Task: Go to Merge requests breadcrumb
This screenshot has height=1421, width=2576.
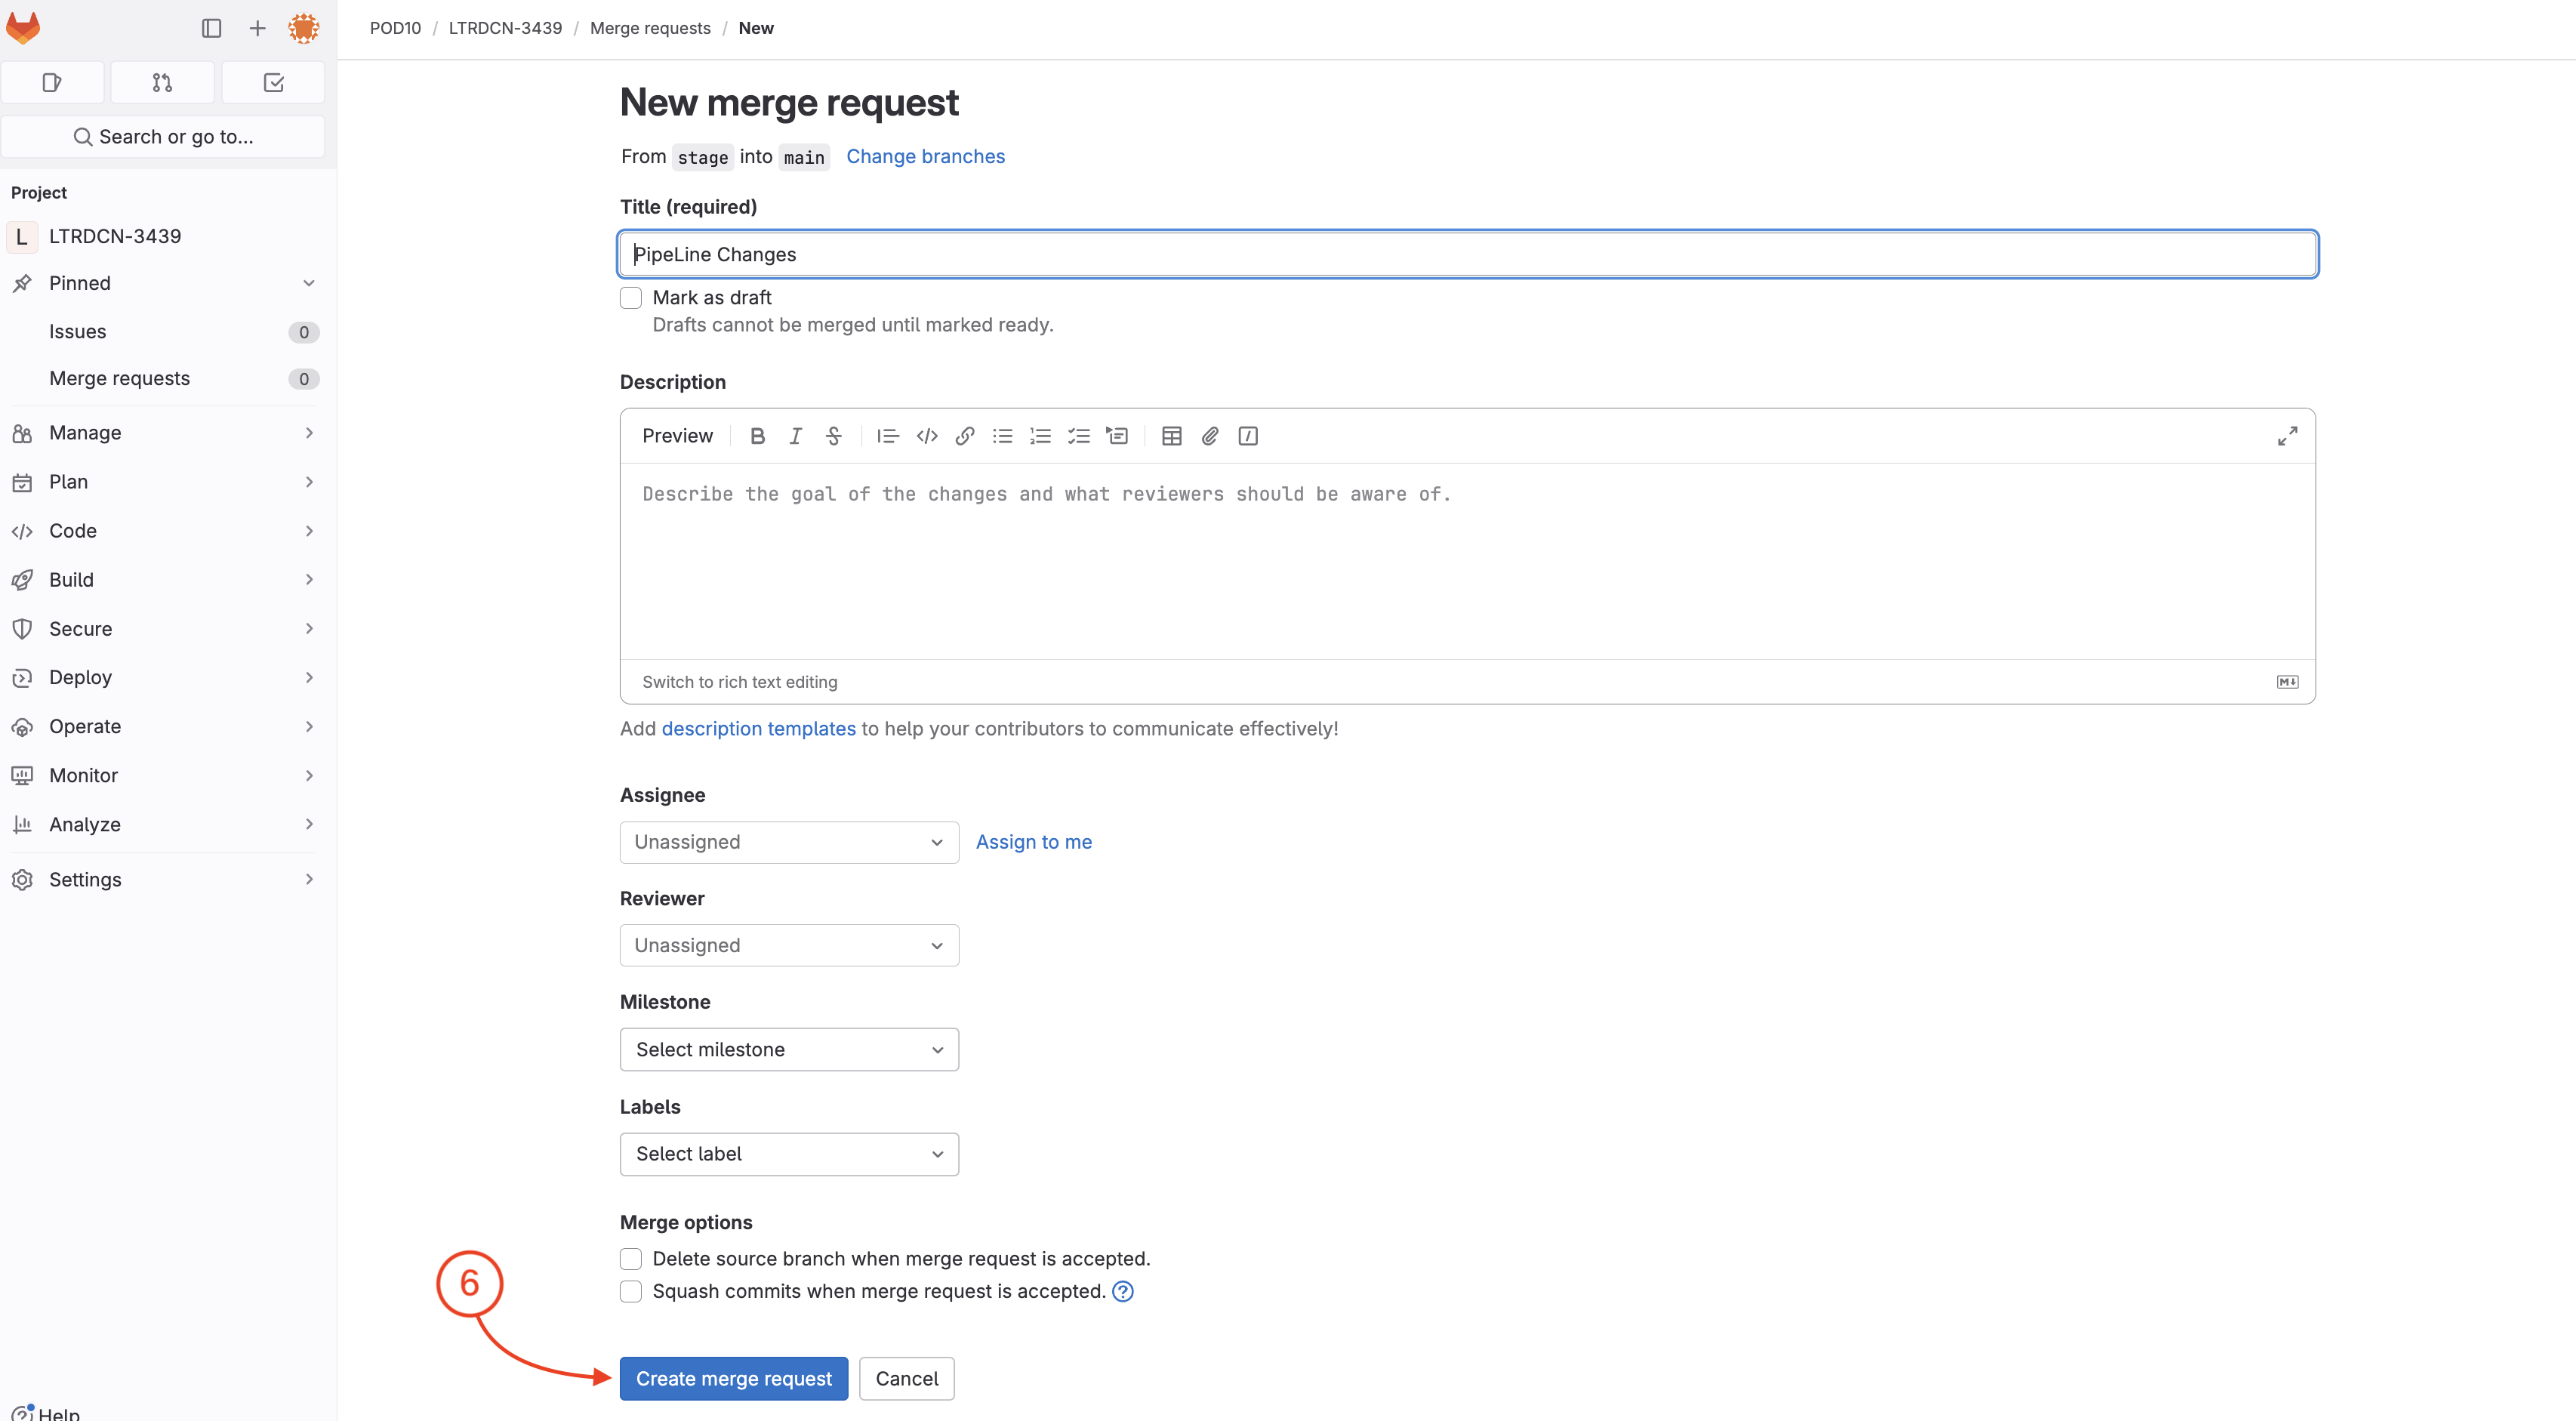Action: [650, 28]
